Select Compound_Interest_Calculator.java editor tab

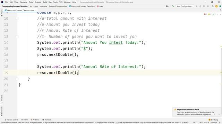[20, 10]
